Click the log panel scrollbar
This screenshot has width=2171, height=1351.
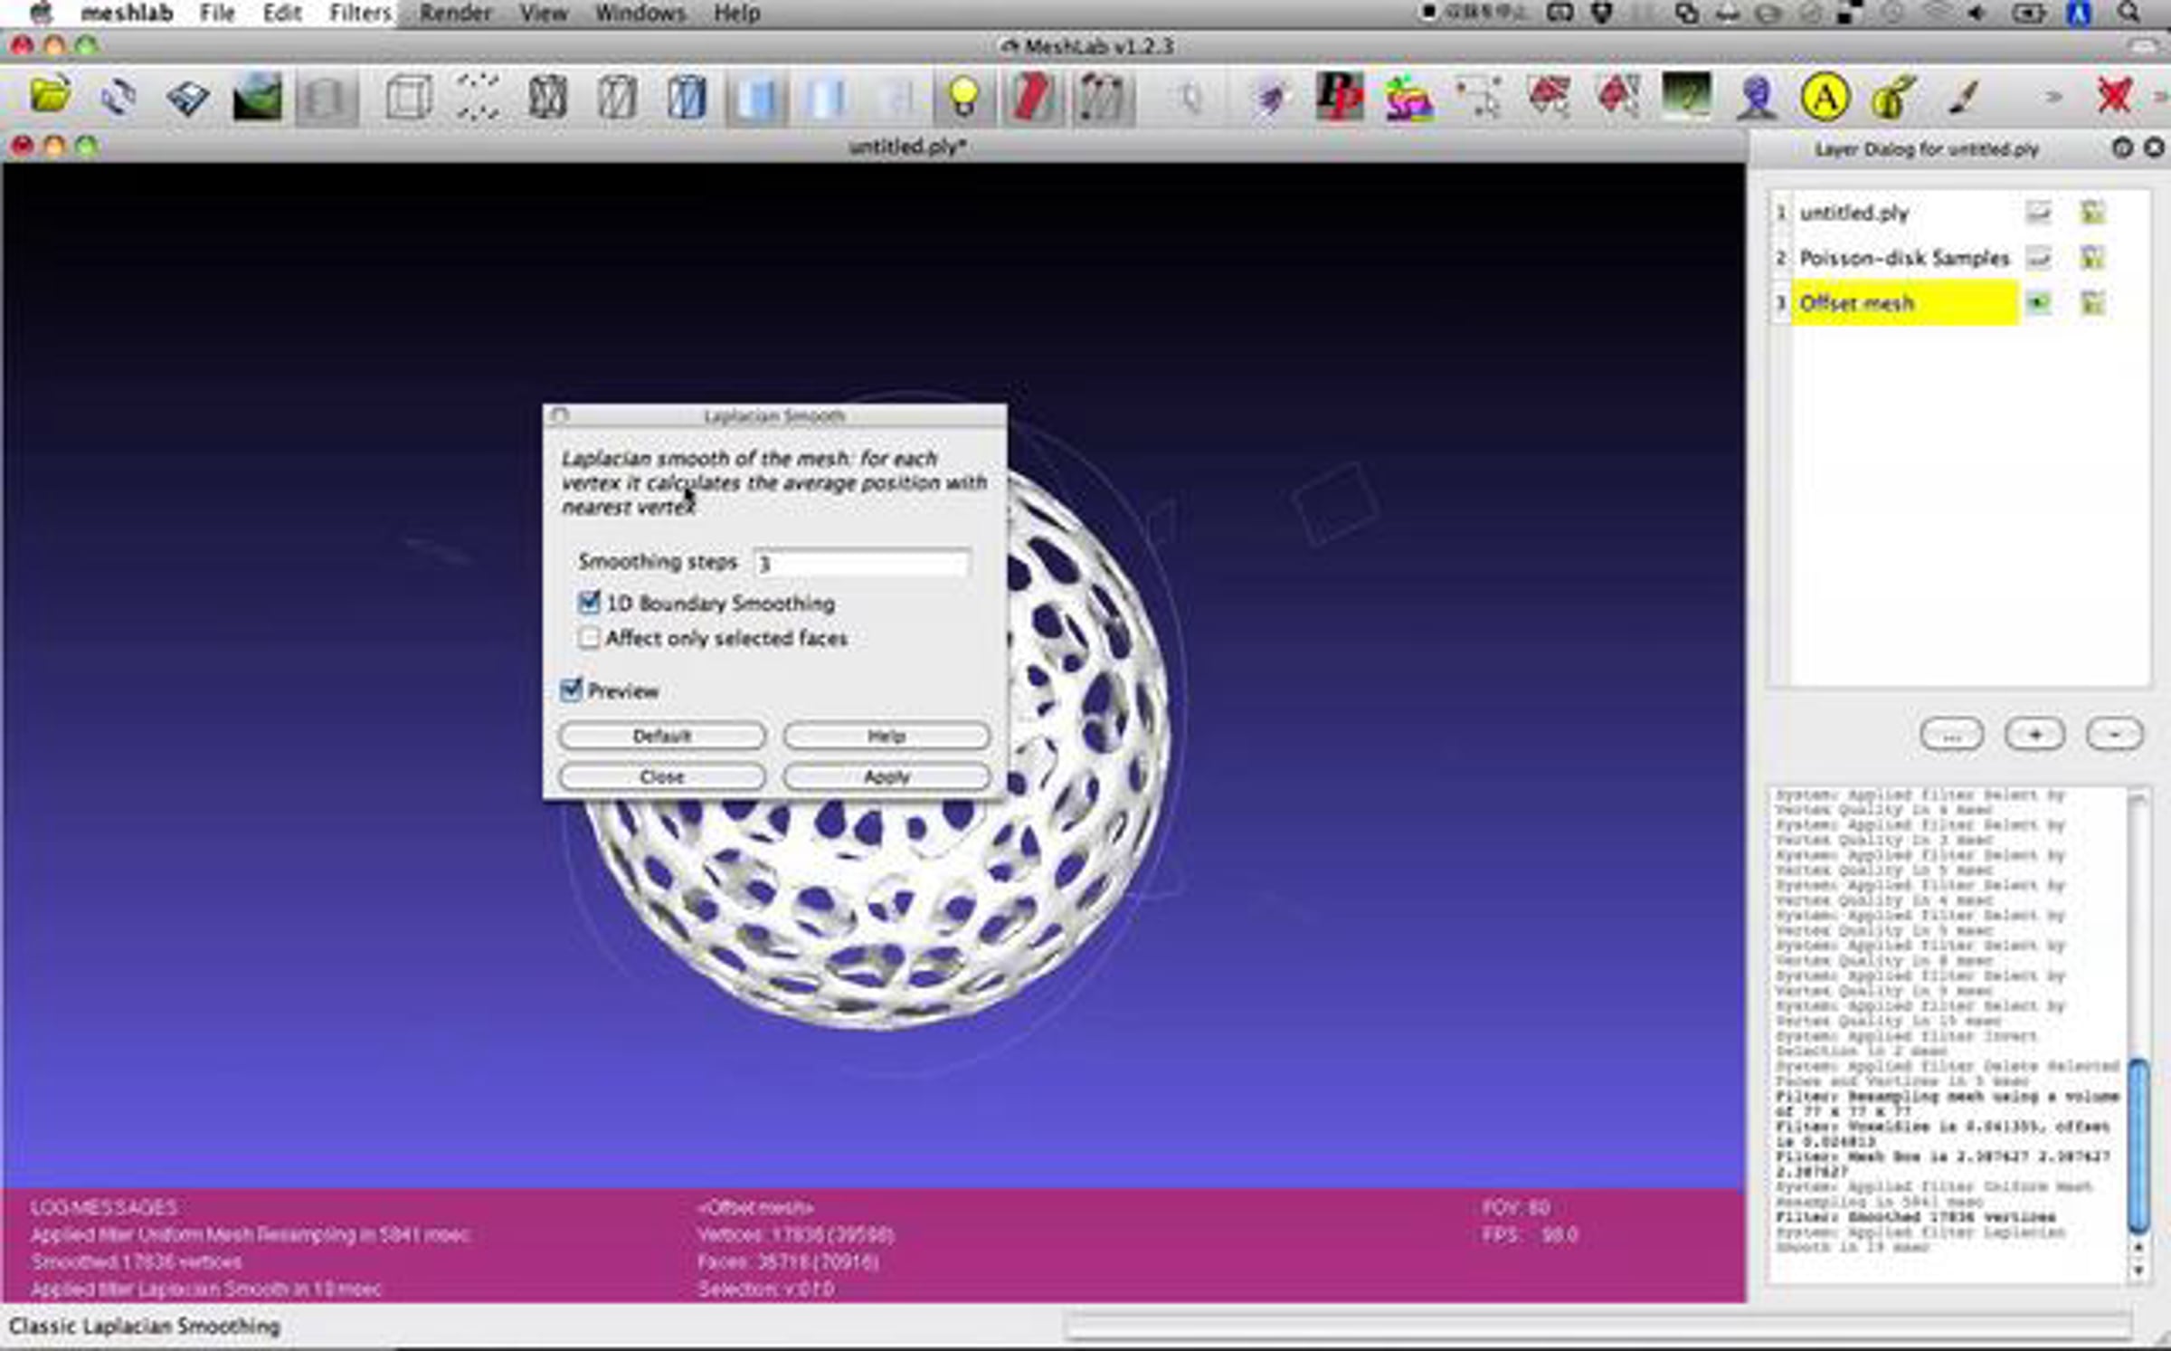coord(2138,1145)
